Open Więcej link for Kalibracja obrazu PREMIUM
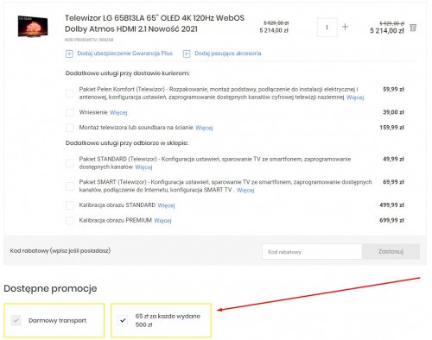Viewport: 432px width, 340px height. tap(162, 221)
